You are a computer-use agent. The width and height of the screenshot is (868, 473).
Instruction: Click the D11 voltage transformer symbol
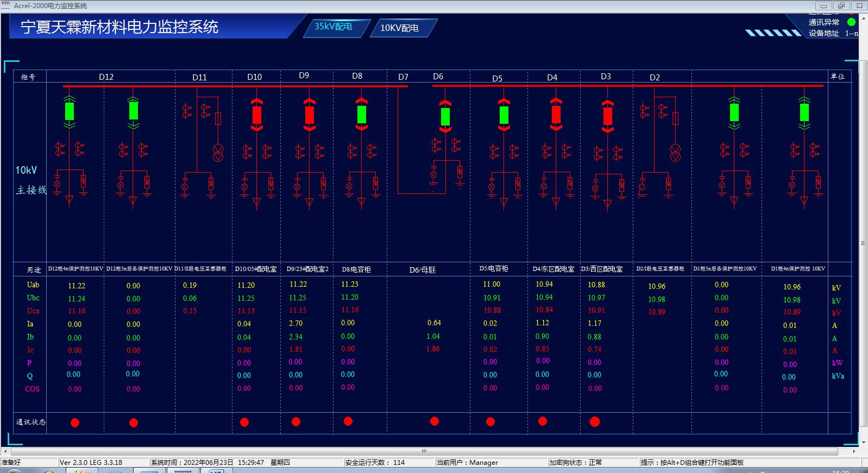217,153
